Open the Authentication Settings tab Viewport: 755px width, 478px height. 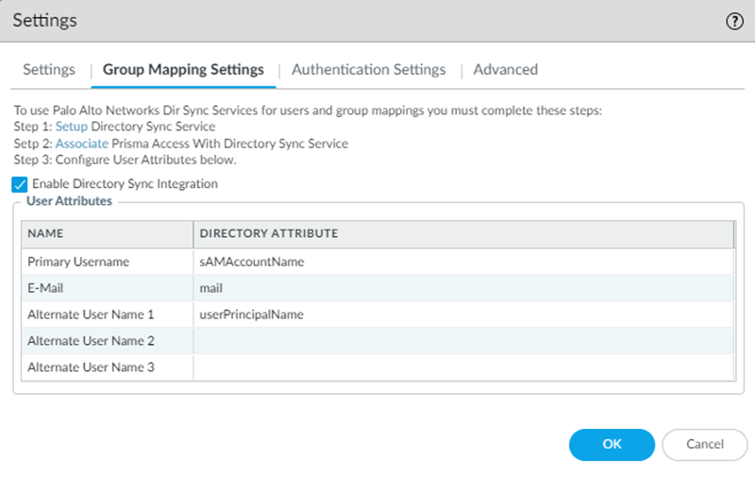pyautogui.click(x=368, y=70)
